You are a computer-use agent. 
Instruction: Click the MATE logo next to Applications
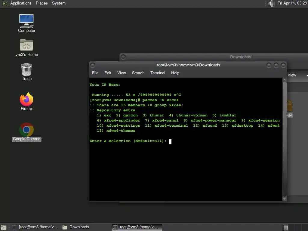coord(5,3)
